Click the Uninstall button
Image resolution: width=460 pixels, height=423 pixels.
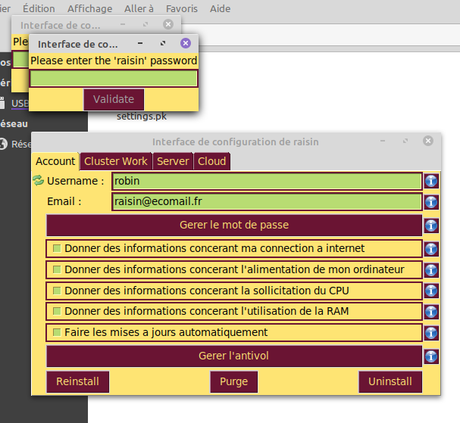tap(390, 381)
